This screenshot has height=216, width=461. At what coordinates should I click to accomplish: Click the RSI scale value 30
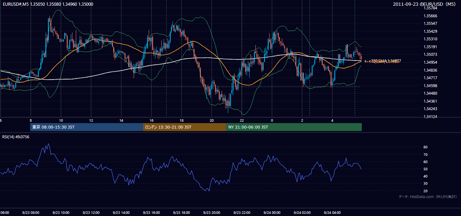[425, 183]
